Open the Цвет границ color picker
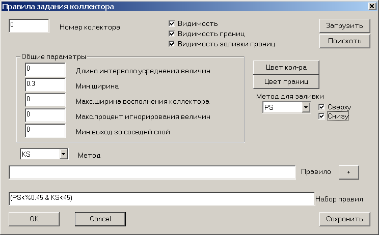 pyautogui.click(x=286, y=82)
